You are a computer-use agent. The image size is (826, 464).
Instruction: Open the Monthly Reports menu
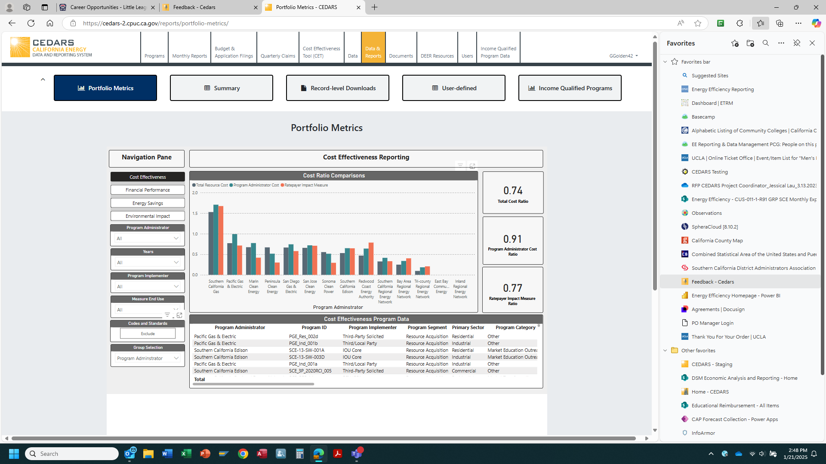(x=189, y=56)
